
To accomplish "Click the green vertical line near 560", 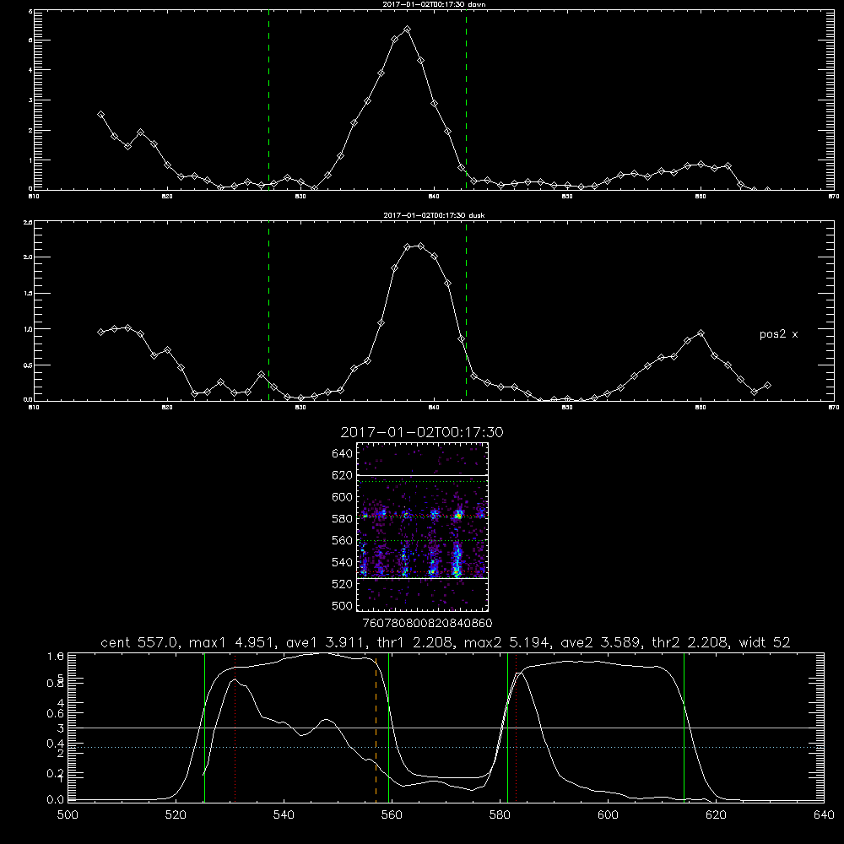I will pos(388,728).
